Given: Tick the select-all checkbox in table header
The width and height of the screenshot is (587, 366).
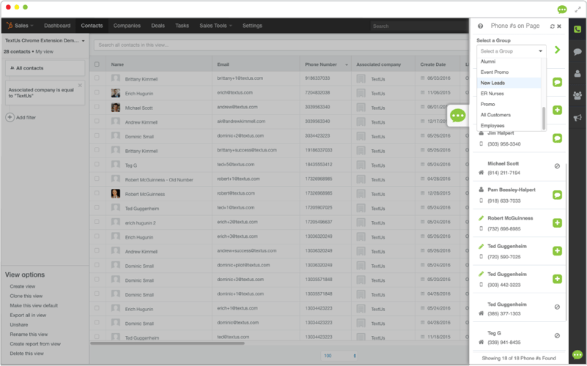Looking at the screenshot, I should click(97, 64).
